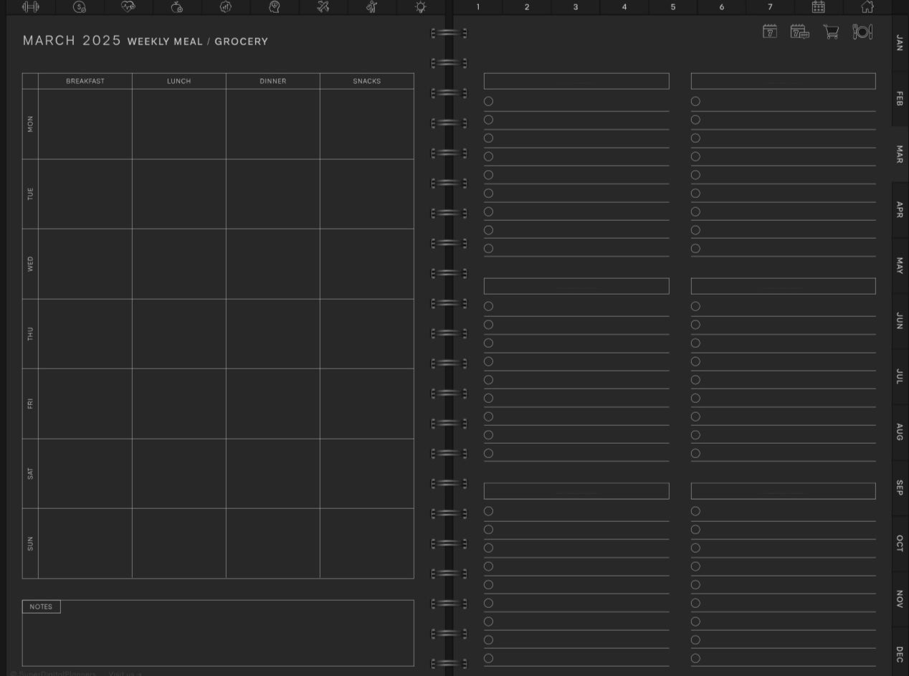909x676 pixels.
Task: Open the lightbulb ideas section
Action: coord(421,7)
